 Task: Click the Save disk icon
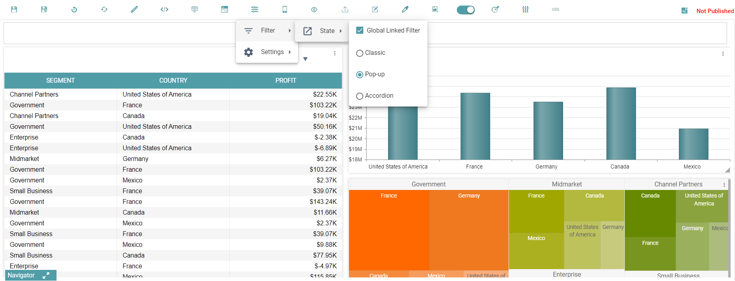pos(14,10)
